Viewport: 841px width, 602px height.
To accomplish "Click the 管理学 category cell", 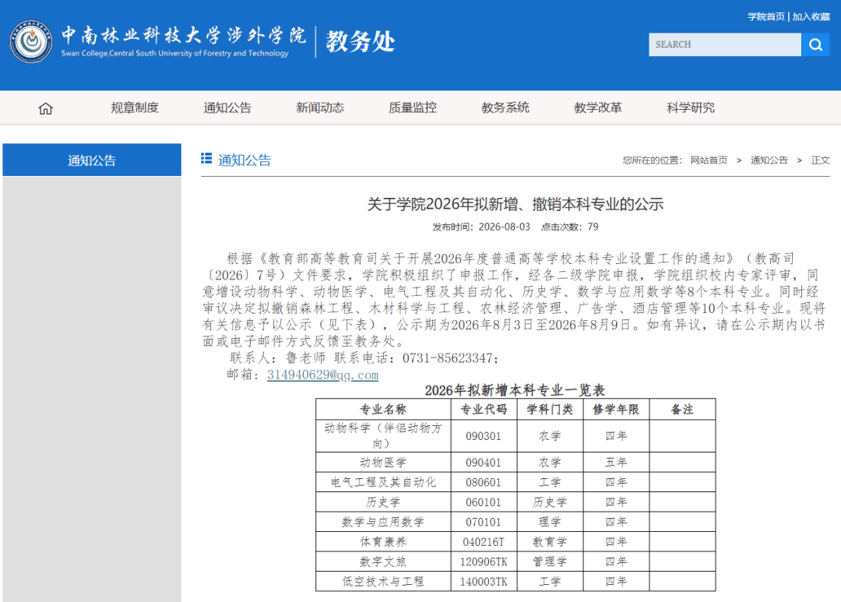I will click(550, 562).
